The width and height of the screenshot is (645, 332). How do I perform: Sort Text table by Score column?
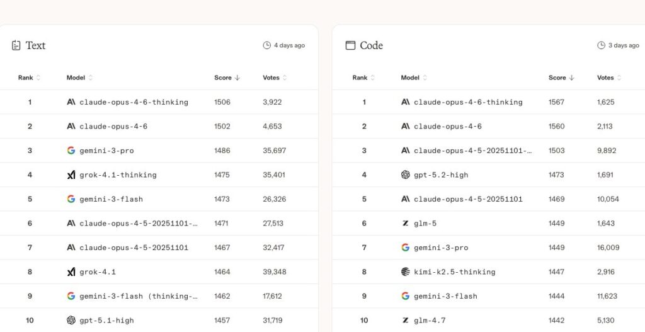coord(227,78)
